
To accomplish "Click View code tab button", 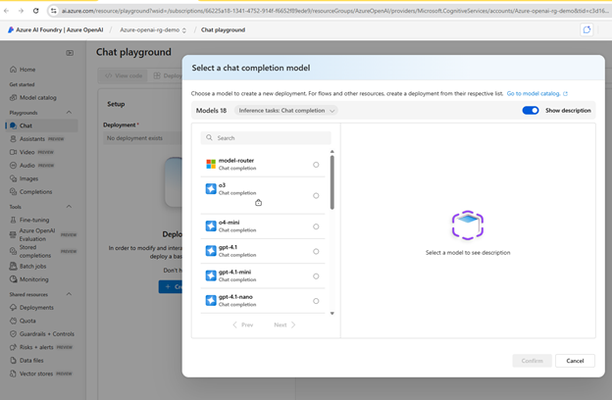I will point(124,75).
